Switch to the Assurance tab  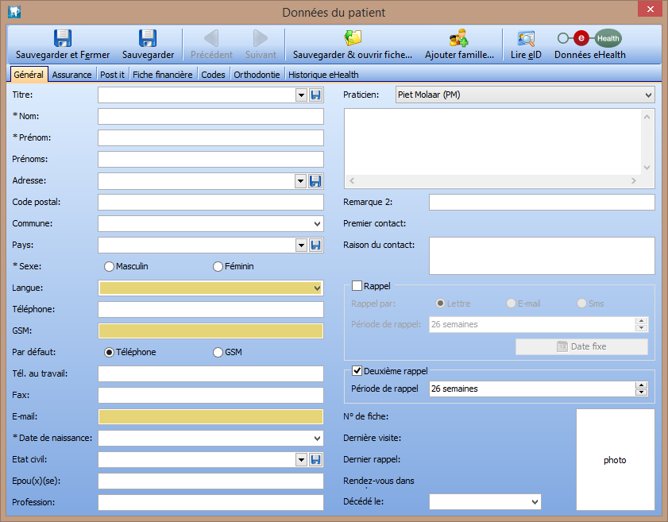coord(71,75)
